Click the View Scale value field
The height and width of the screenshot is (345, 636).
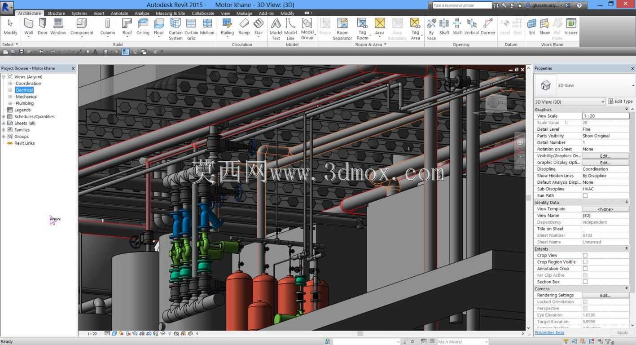click(605, 116)
